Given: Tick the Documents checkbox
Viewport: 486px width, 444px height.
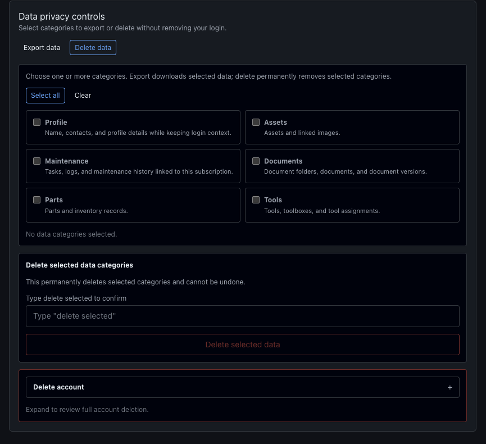Looking at the screenshot, I should (256, 161).
